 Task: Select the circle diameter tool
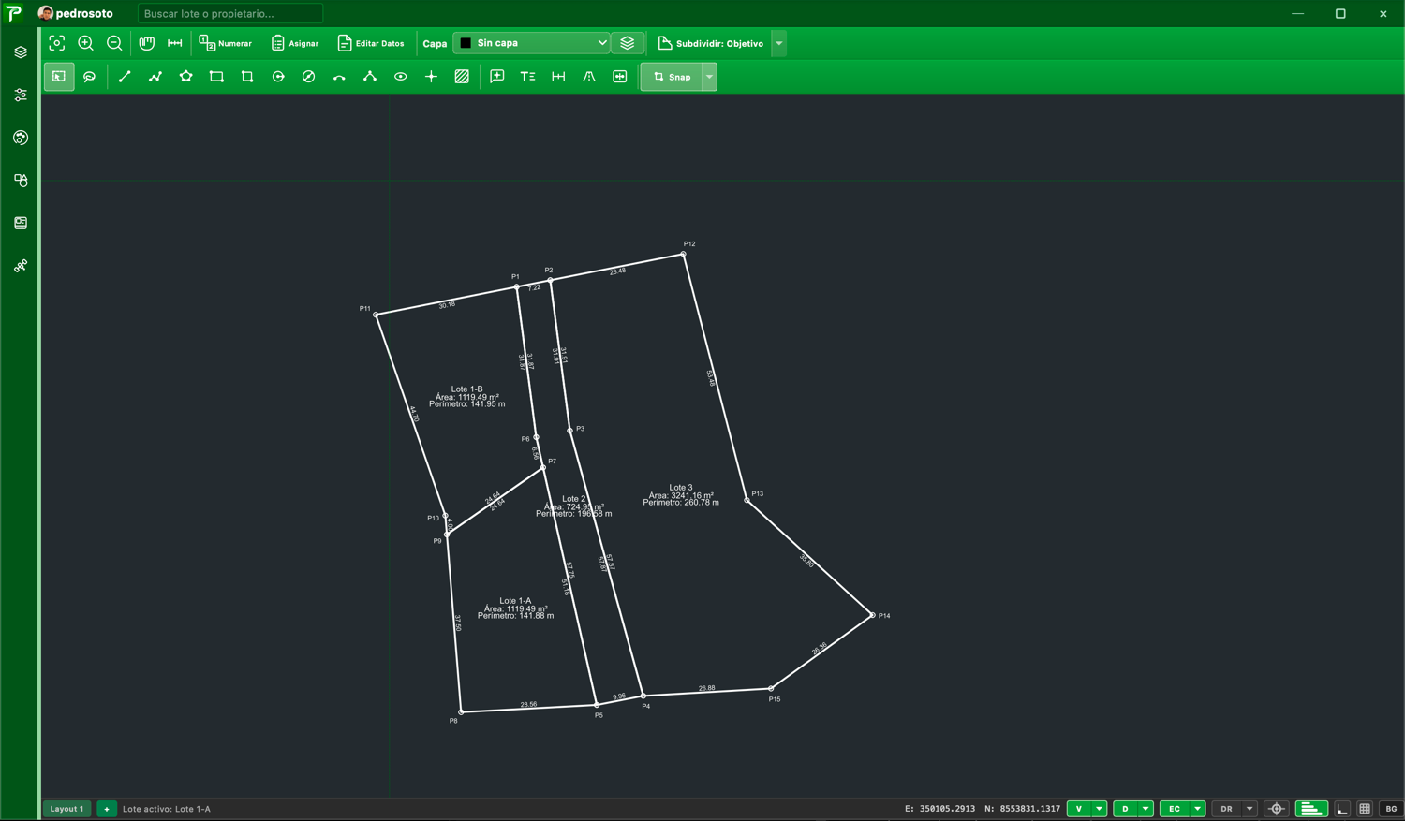pos(308,77)
